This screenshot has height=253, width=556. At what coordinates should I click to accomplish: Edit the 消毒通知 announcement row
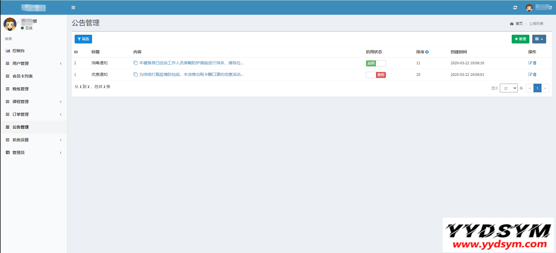[530, 63]
